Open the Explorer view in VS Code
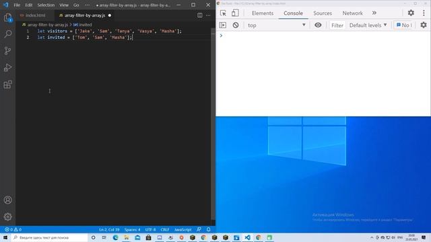The height and width of the screenshot is (242, 431). (x=7, y=17)
